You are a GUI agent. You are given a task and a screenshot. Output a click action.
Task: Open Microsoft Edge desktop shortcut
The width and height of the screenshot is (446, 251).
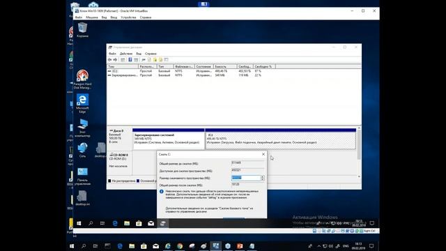pos(82,103)
